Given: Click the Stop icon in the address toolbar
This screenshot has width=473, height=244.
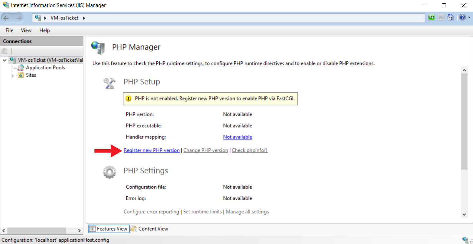Looking at the screenshot, I should click(441, 17).
